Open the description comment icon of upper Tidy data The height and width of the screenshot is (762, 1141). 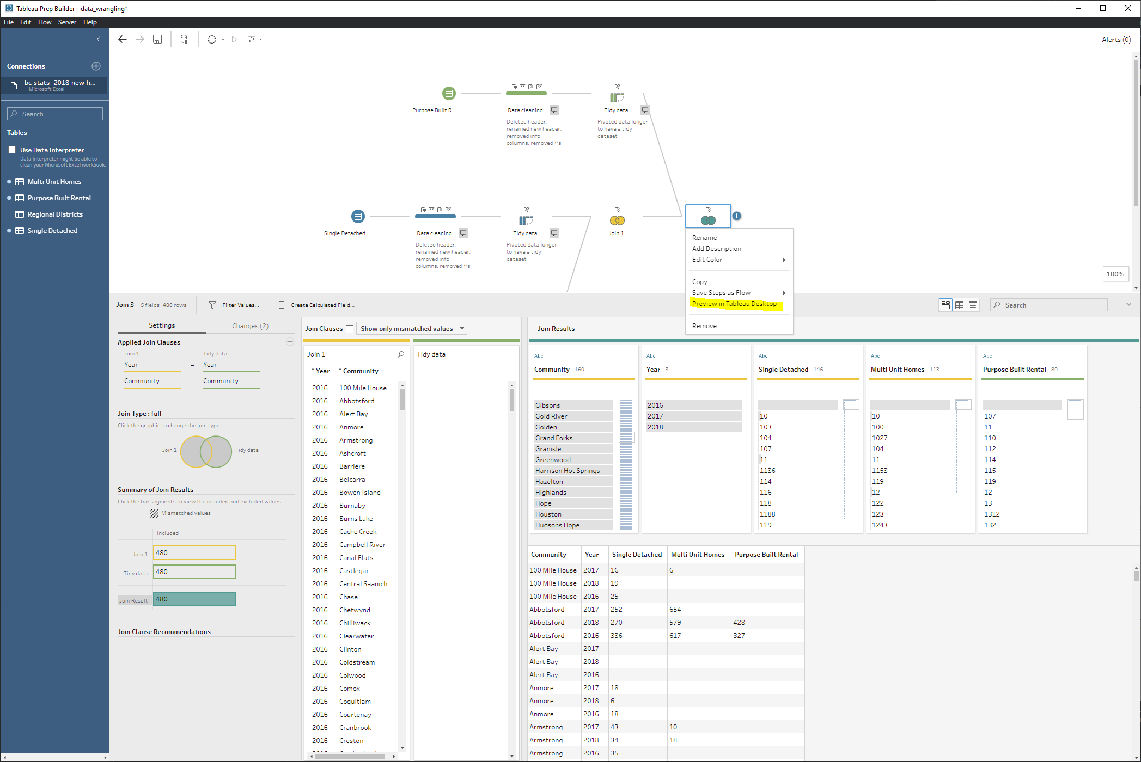click(x=645, y=110)
